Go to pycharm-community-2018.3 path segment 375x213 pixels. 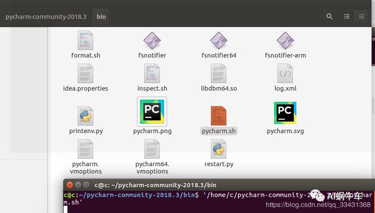click(46, 17)
